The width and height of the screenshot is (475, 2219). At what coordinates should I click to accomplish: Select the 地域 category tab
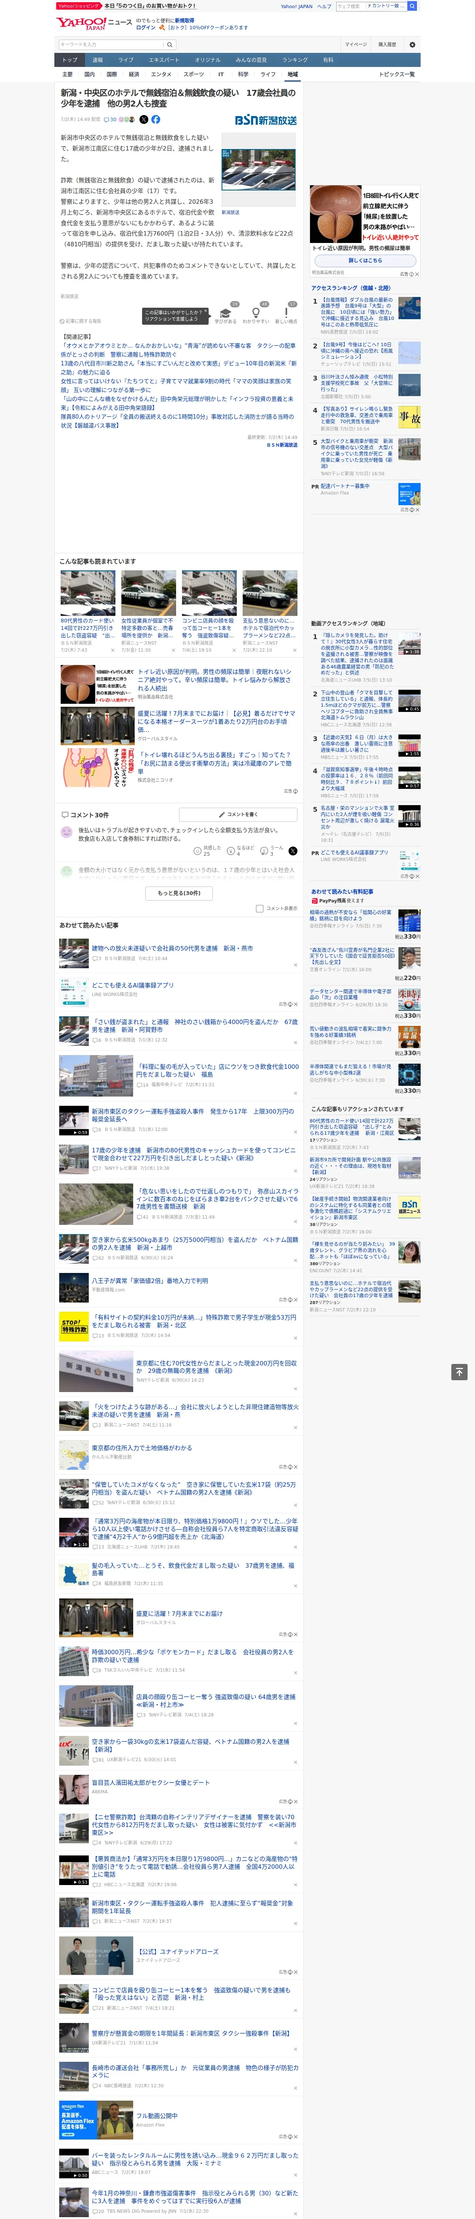[x=292, y=74]
